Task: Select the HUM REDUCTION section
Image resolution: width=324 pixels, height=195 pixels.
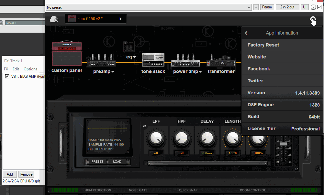Action: pyautogui.click(x=98, y=190)
